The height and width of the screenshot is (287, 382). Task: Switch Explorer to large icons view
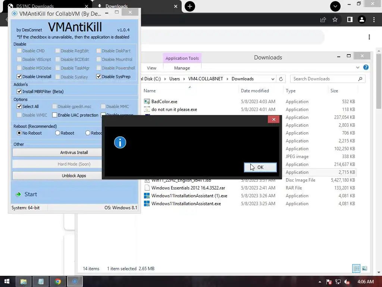tap(364, 268)
